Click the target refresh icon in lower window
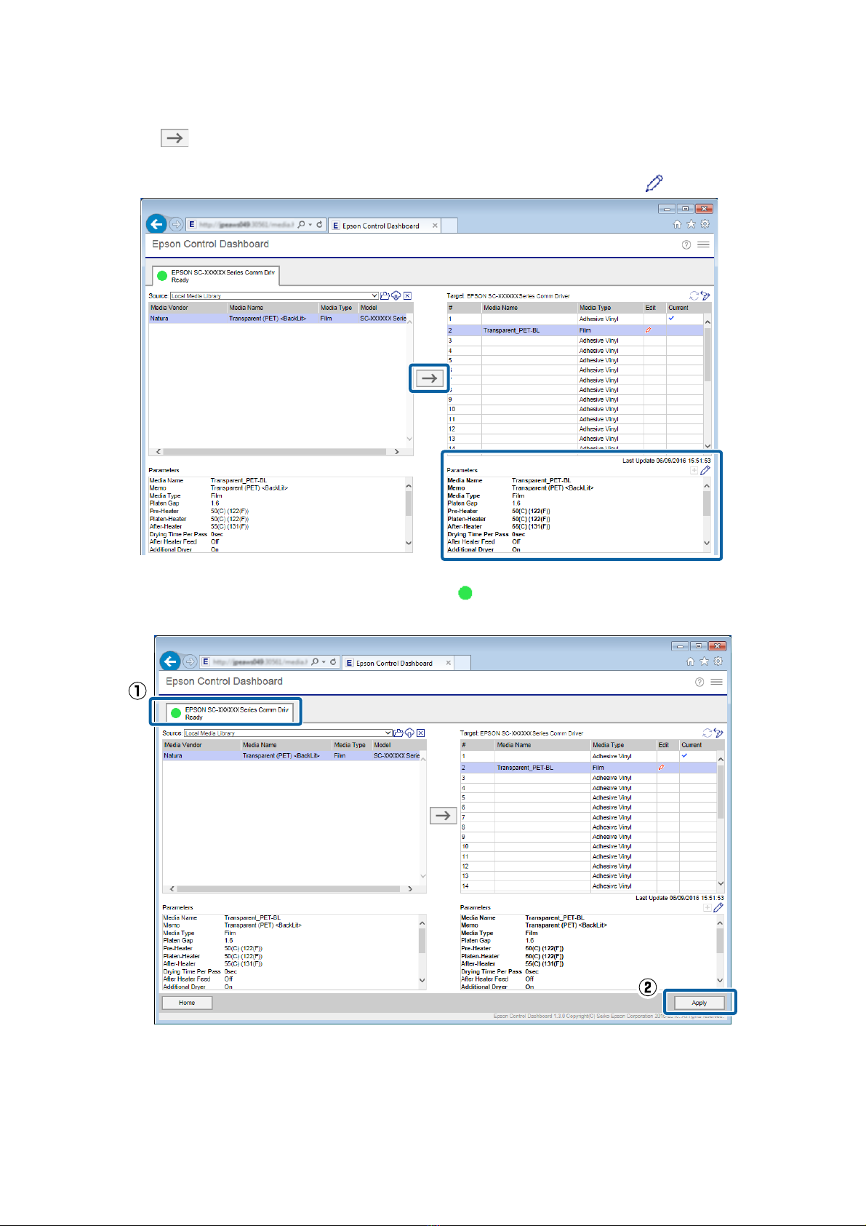866x1226 pixels. tap(707, 733)
